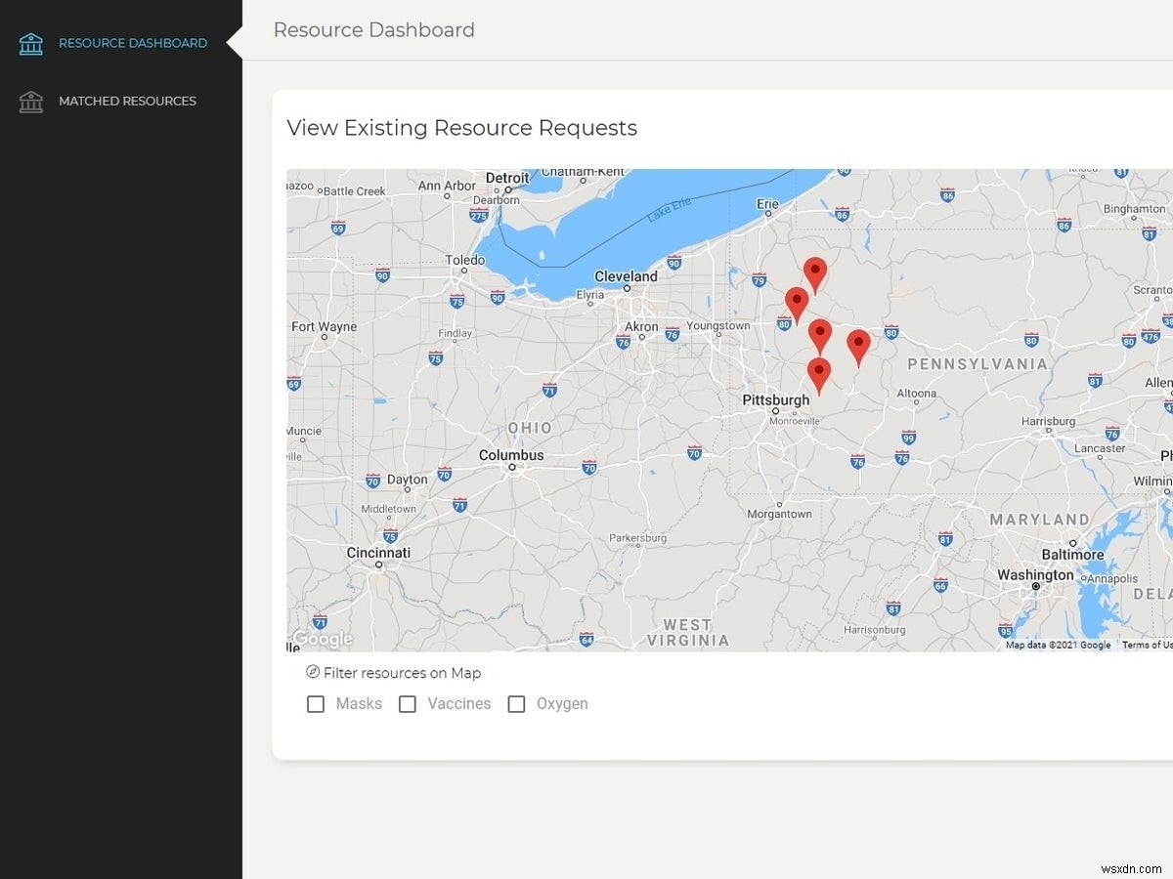Open the Terms of Use map link
1173x879 pixels.
click(1147, 645)
